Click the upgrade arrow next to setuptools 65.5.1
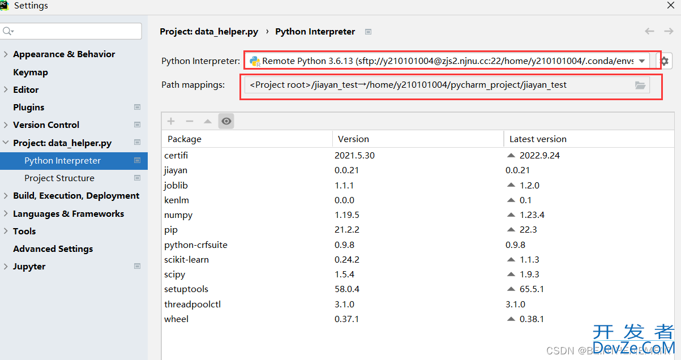Viewport: 681px width, 360px height. [512, 289]
